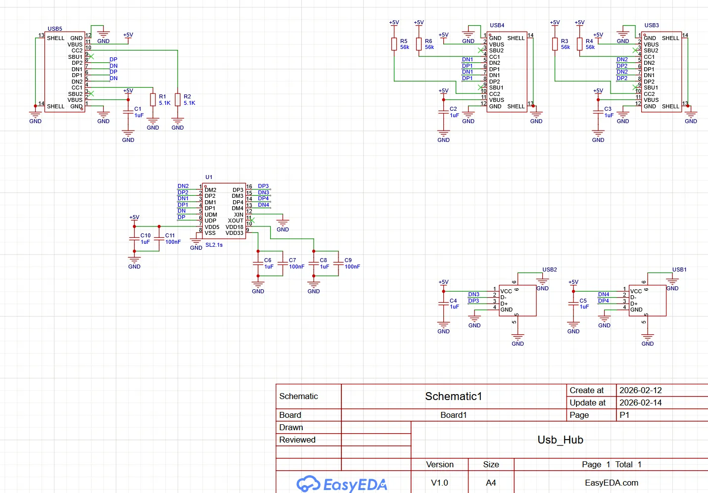Viewport: 708px width, 493px height.
Task: Click the Schematic1 title block name
Action: pyautogui.click(x=454, y=397)
